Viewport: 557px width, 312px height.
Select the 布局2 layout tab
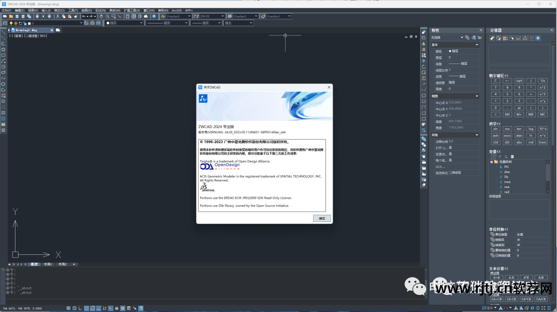pos(62,264)
